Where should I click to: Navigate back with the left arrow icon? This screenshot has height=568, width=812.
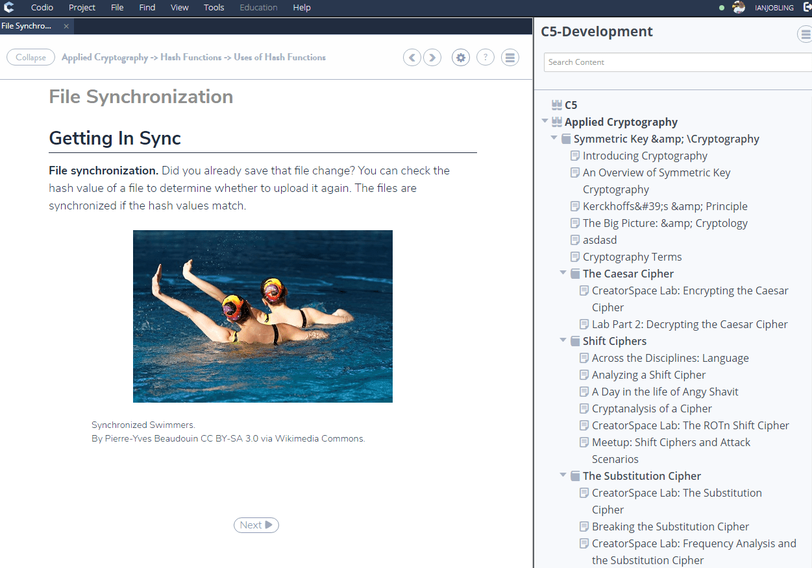coord(412,57)
